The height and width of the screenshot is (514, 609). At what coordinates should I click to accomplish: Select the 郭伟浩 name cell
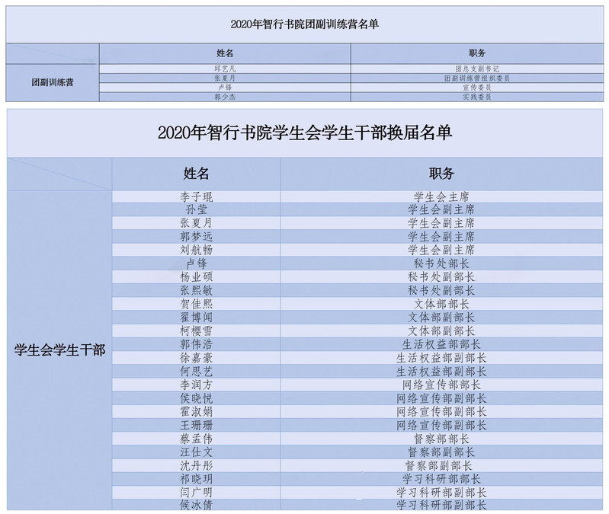pyautogui.click(x=196, y=344)
